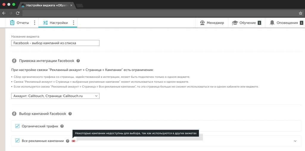Expand the Все рекламные кампании list chevron
This screenshot has width=305, height=151.
[x=295, y=141]
